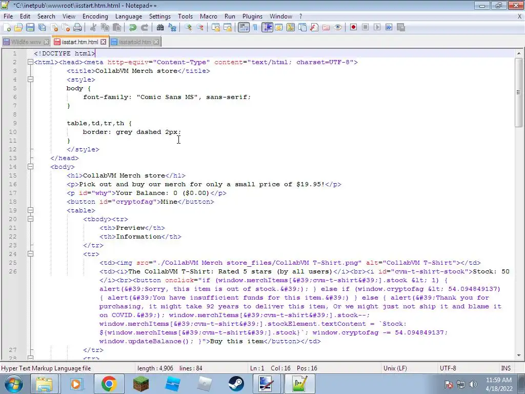Screen dimensions: 525x394
Task: Open the Encoding menu
Action: click(x=95, y=16)
